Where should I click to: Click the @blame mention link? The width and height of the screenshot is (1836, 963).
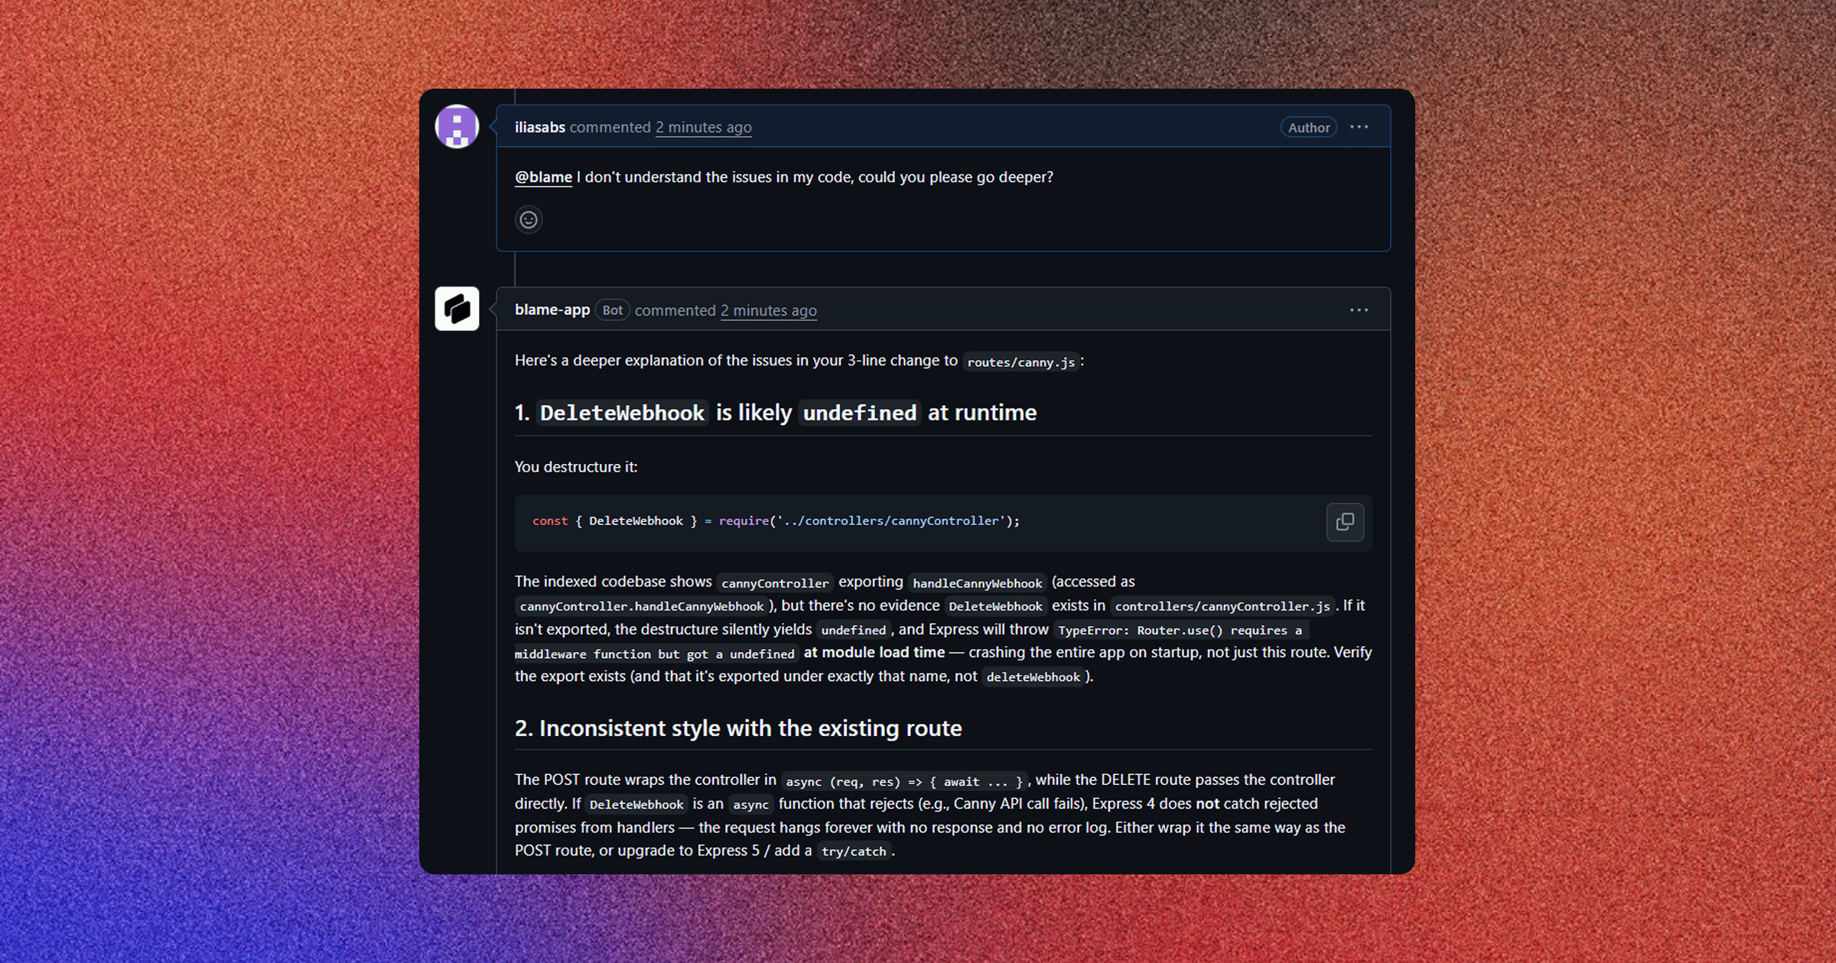[x=543, y=177]
